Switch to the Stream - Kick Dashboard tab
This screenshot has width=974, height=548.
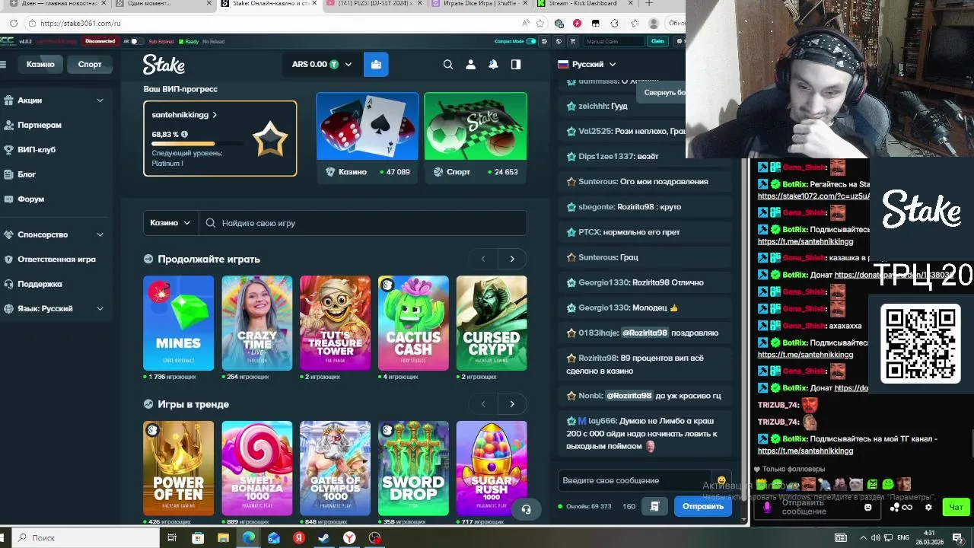[581, 4]
